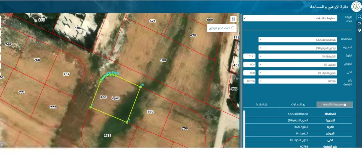Select green corner point 2 of parcel 766
Screen dimensions: 362x154
(127, 122)
